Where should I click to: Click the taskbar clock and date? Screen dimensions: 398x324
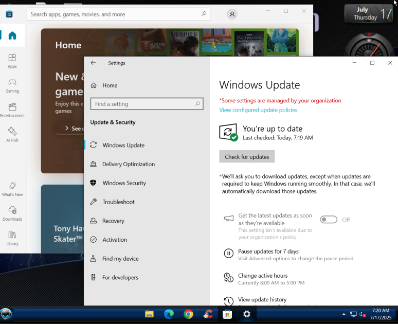coord(381,314)
